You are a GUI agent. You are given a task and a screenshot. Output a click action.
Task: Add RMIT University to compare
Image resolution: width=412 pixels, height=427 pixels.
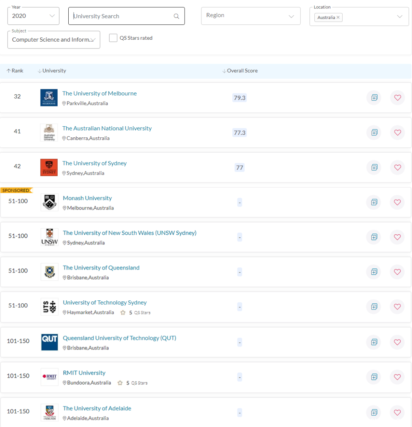click(374, 377)
